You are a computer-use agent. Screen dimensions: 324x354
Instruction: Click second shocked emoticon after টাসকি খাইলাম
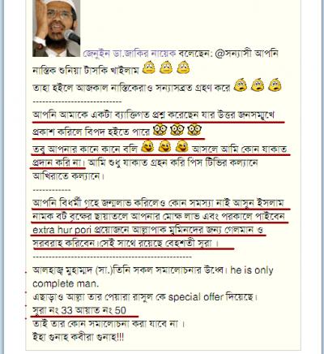(x=166, y=67)
